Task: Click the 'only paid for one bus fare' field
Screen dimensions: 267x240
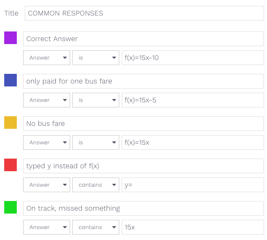Action: tap(144, 81)
